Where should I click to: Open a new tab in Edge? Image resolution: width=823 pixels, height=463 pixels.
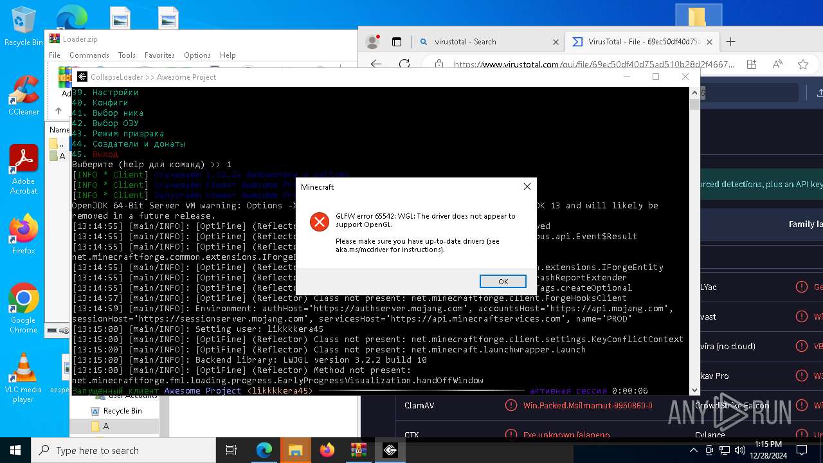tap(731, 42)
